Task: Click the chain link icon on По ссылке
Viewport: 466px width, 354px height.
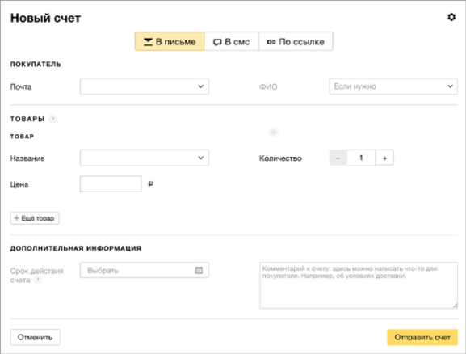Action: tap(271, 42)
